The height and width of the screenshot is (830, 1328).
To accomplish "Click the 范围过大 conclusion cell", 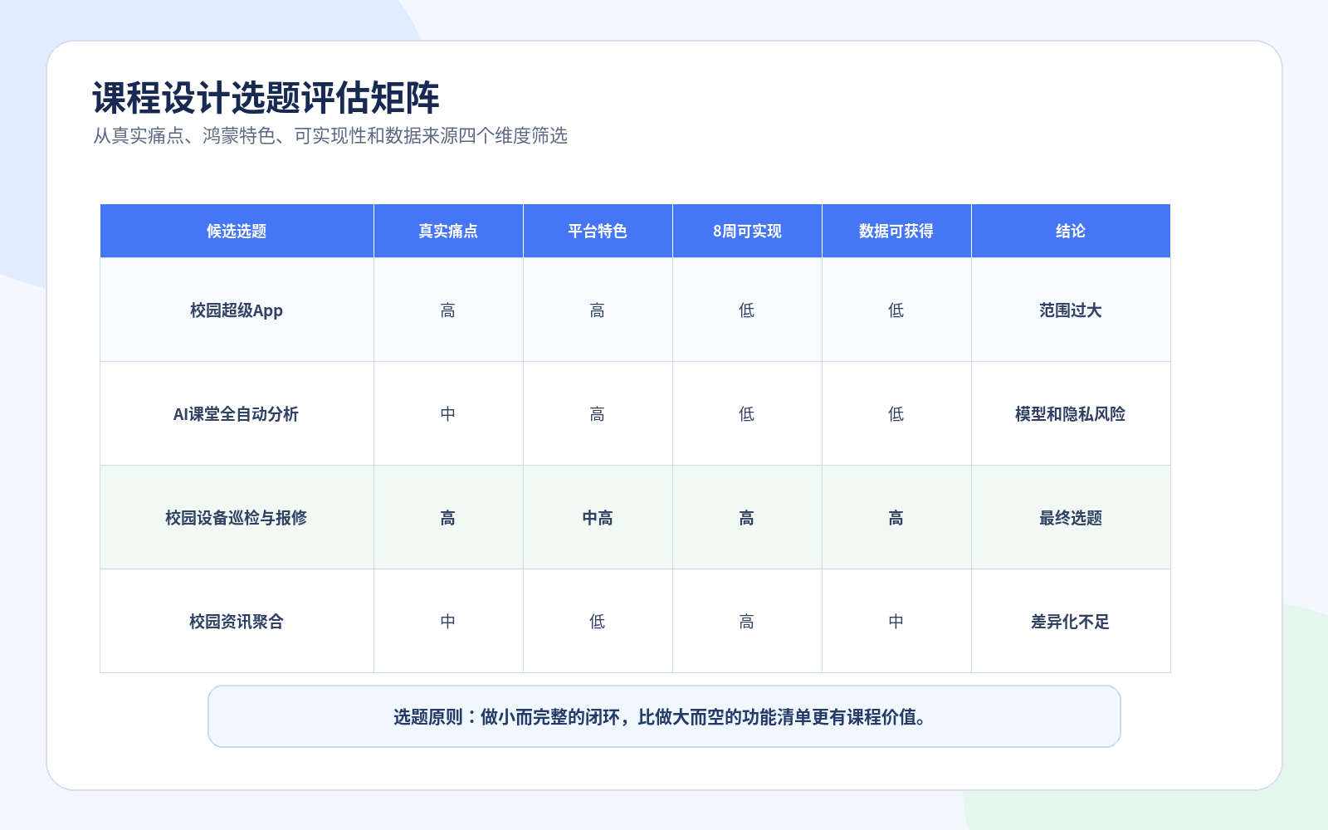I will 1071,310.
